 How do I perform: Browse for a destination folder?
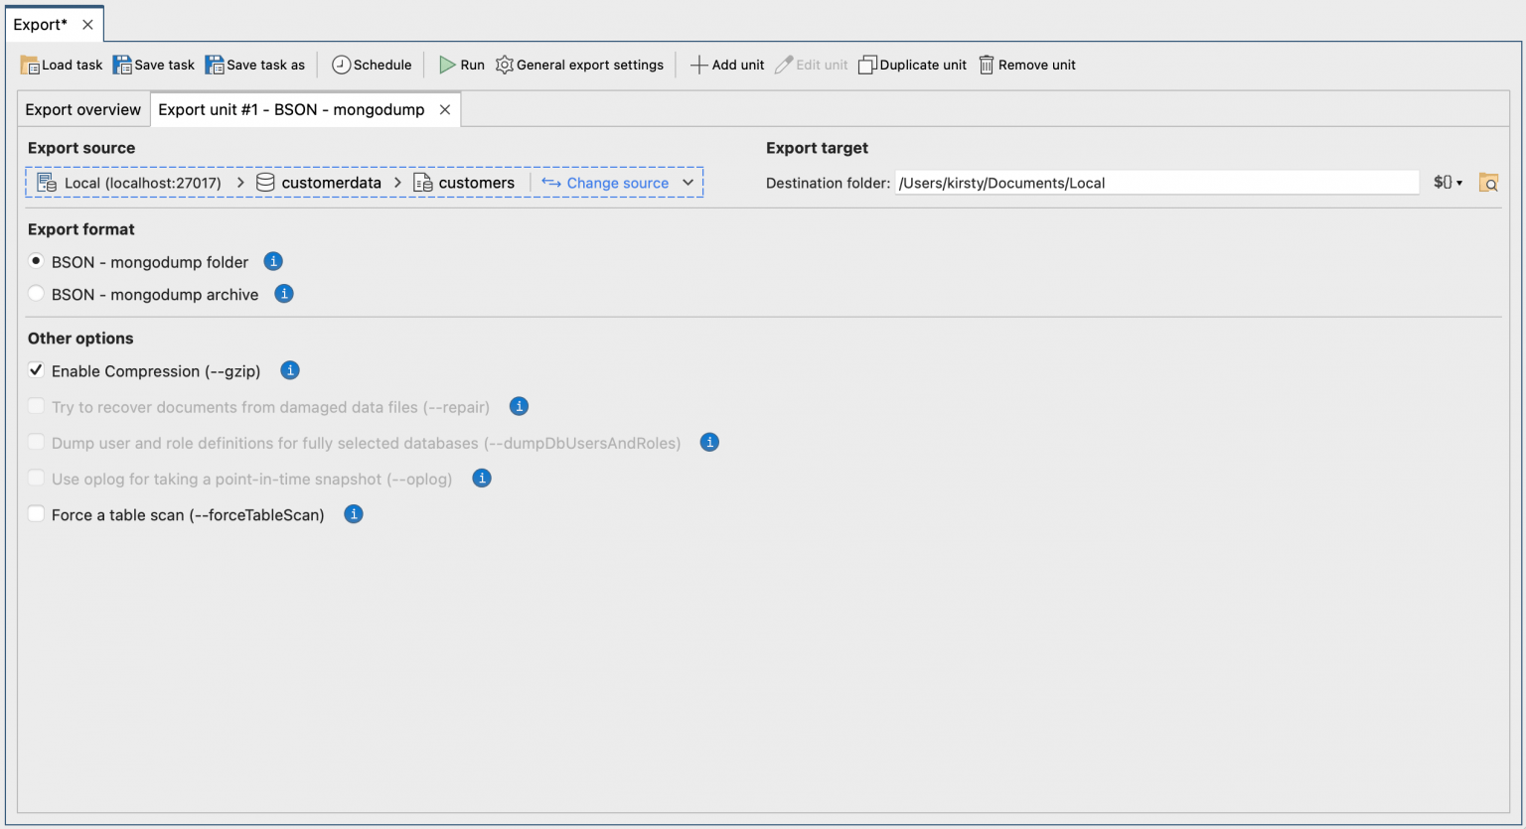(1488, 183)
